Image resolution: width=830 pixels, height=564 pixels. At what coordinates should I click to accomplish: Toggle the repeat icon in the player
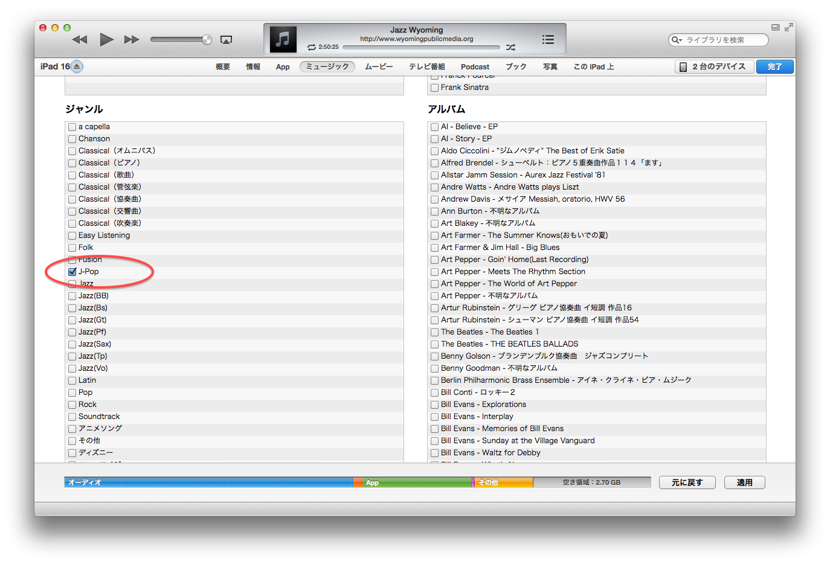point(312,47)
